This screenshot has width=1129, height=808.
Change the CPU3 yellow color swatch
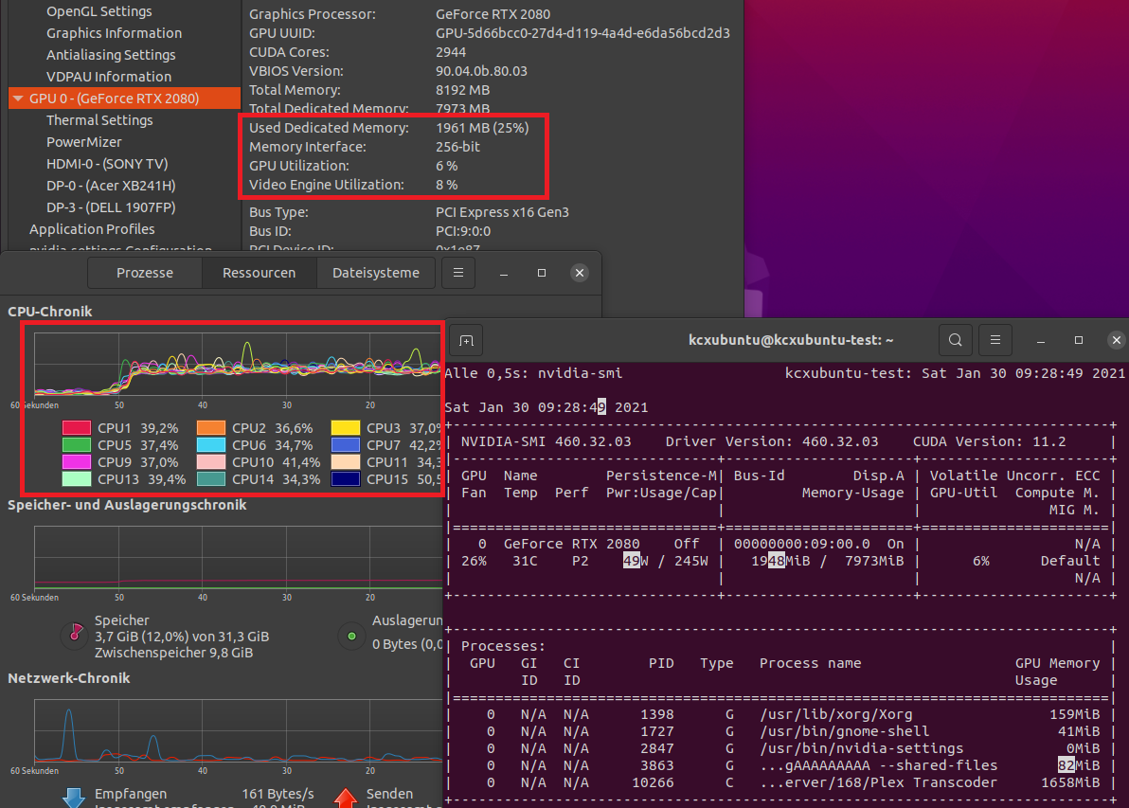coord(346,428)
